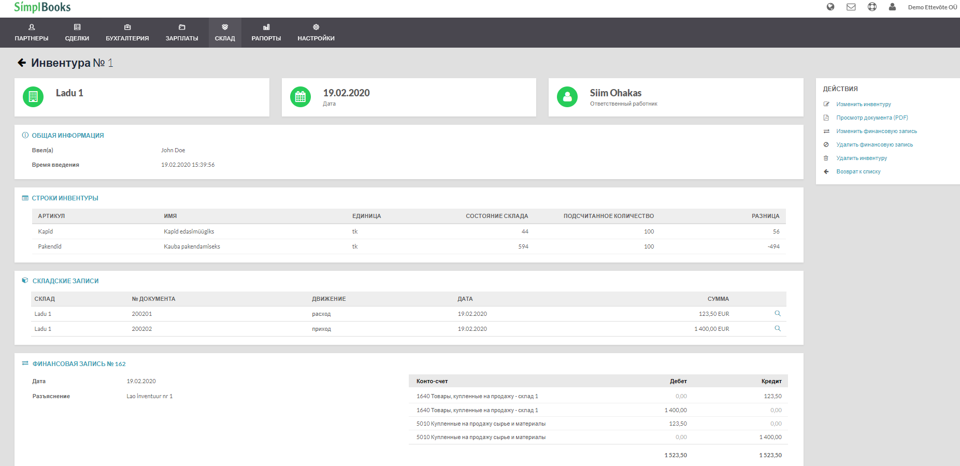Click the green warehouse icon by Ladu 1
Viewport: 960px width, 466px height.
(x=33, y=97)
